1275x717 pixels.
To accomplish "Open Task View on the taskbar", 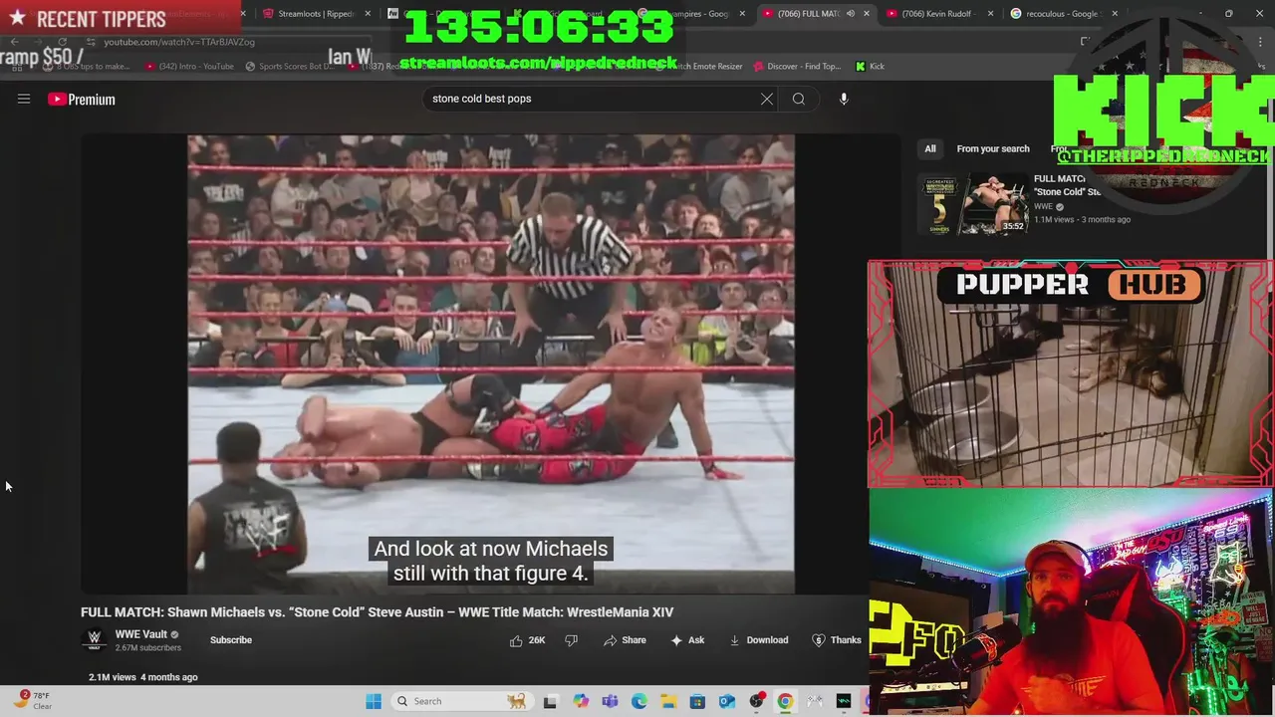I will click(x=550, y=701).
